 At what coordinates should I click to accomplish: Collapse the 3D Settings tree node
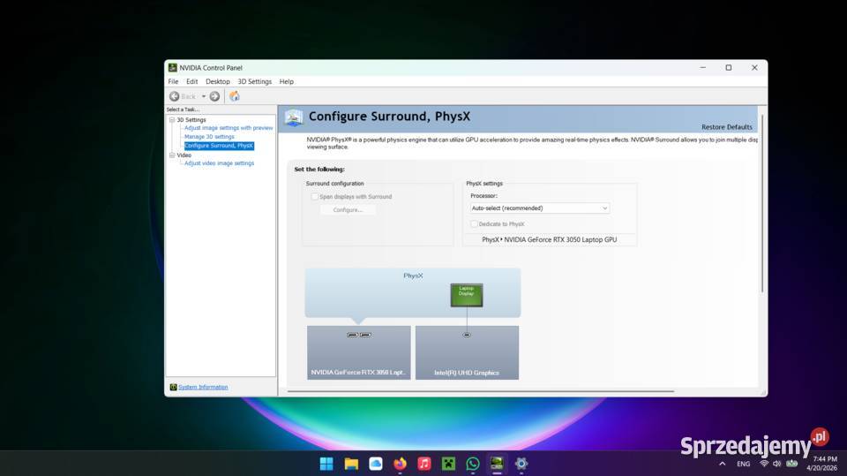[172, 120]
